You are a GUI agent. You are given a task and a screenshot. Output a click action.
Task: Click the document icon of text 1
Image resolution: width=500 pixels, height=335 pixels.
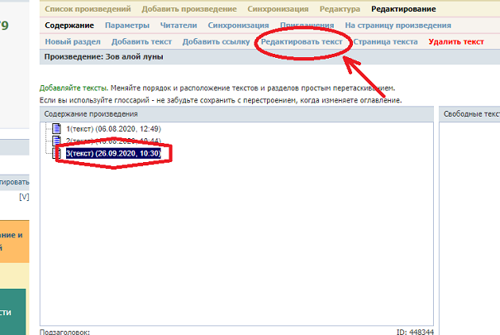pyautogui.click(x=57, y=129)
